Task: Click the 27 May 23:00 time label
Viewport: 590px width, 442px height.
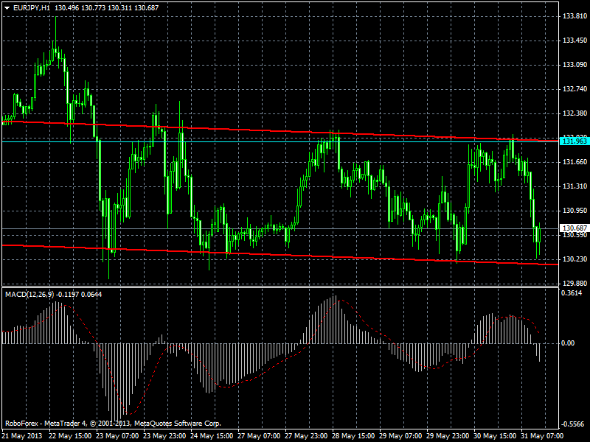Action: coord(306,436)
